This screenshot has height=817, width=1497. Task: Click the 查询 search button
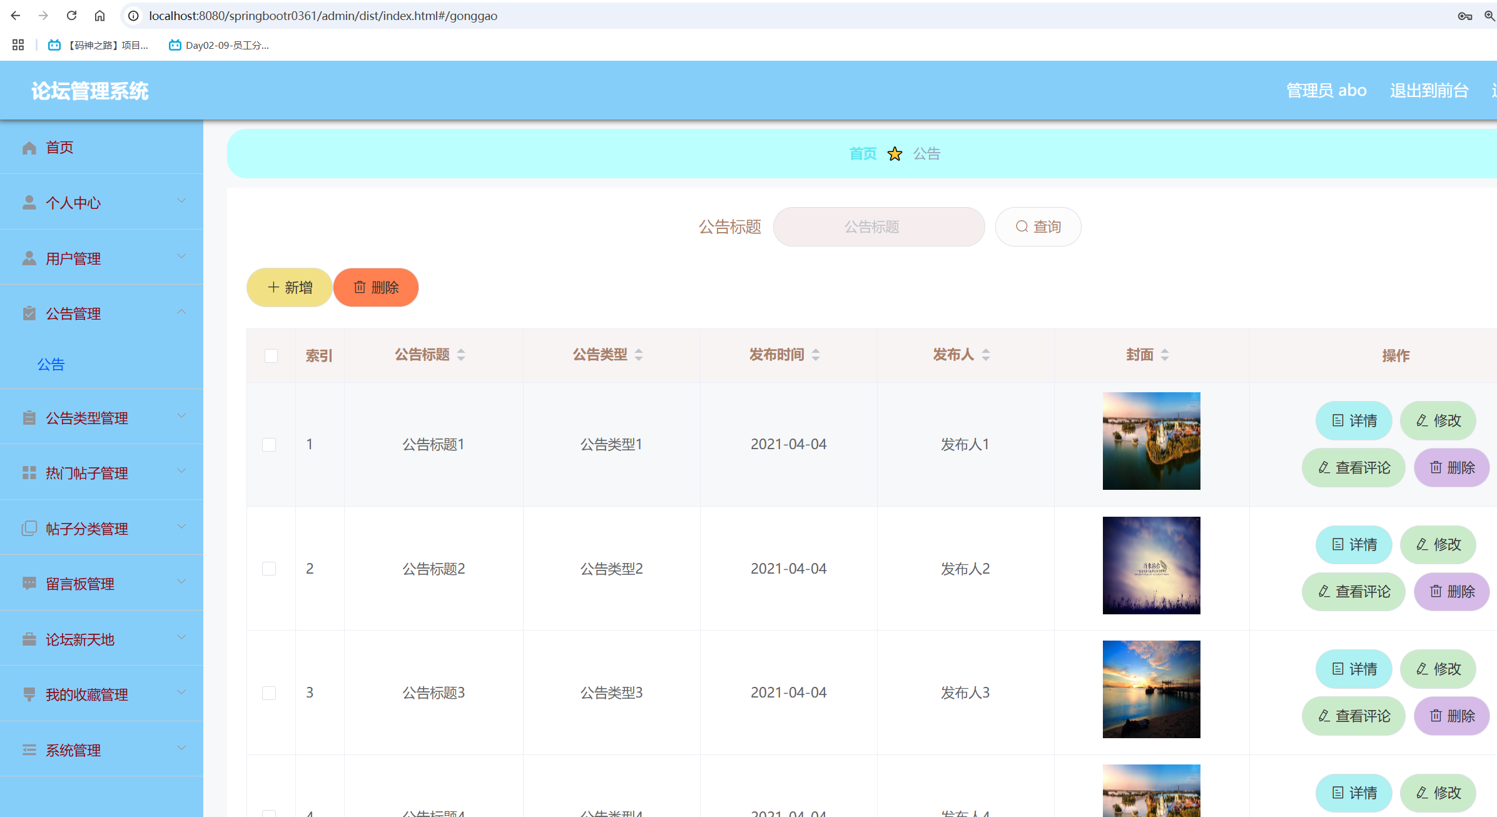tap(1038, 226)
